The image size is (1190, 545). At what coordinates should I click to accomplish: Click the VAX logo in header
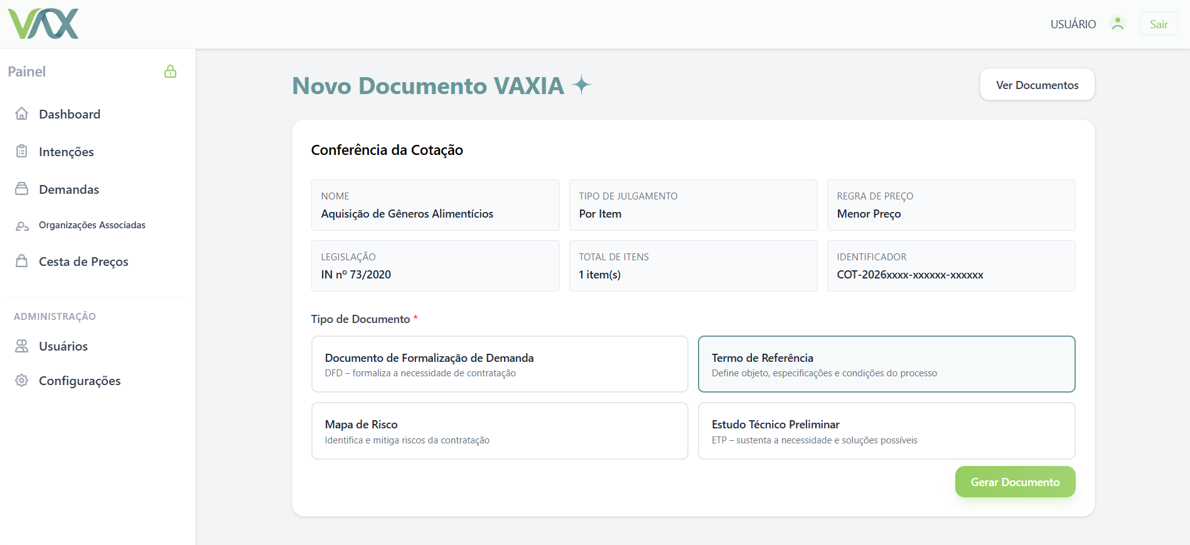43,24
